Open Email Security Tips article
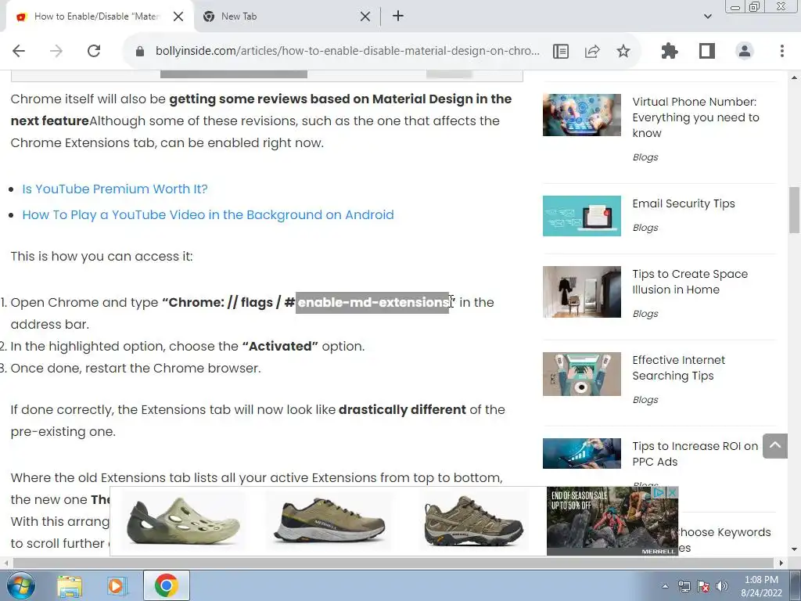 tap(684, 203)
